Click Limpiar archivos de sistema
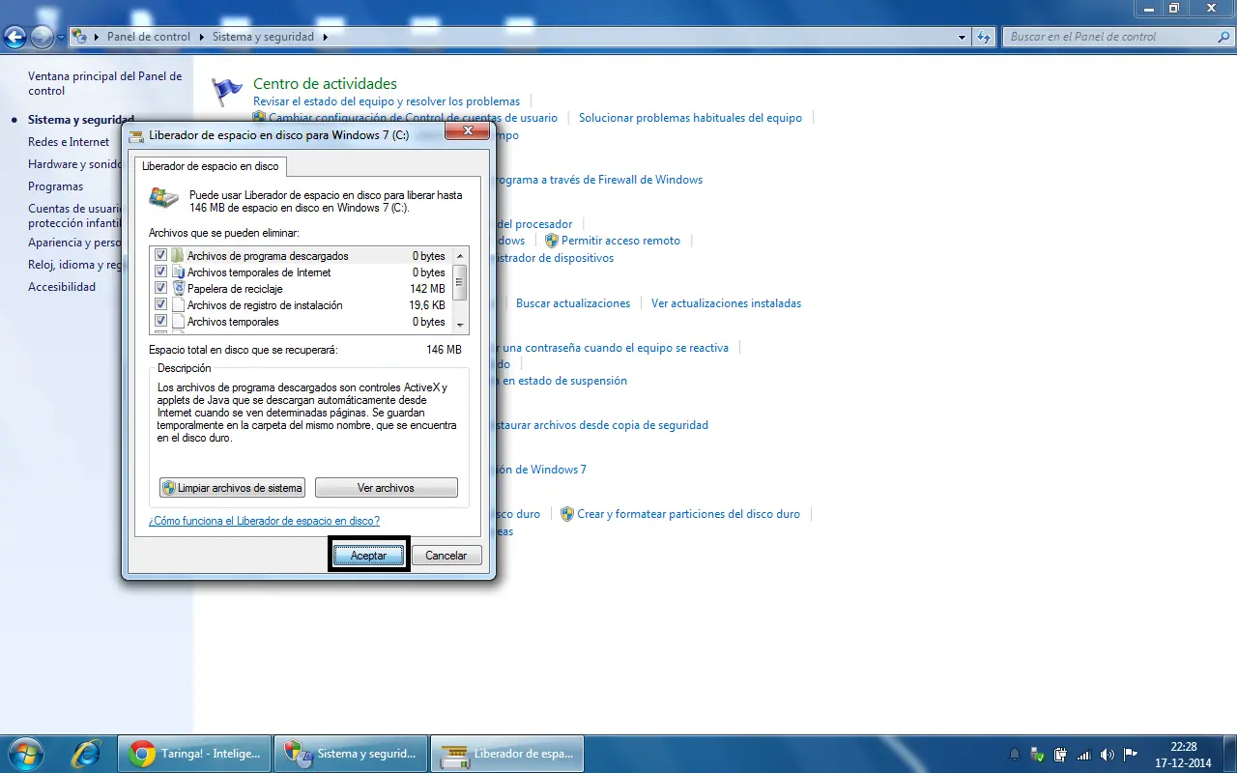Viewport: 1237px width, 773px height. (x=232, y=488)
